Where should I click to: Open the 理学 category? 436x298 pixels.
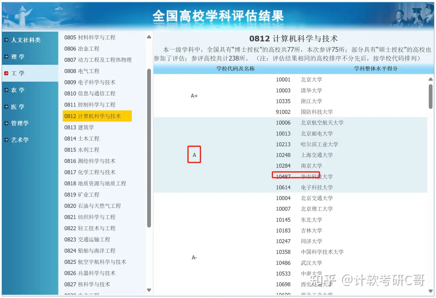click(18, 57)
